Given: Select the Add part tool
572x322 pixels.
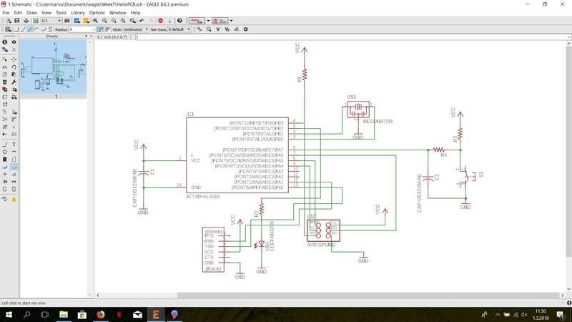Looking at the screenshot, I should click(5, 89).
